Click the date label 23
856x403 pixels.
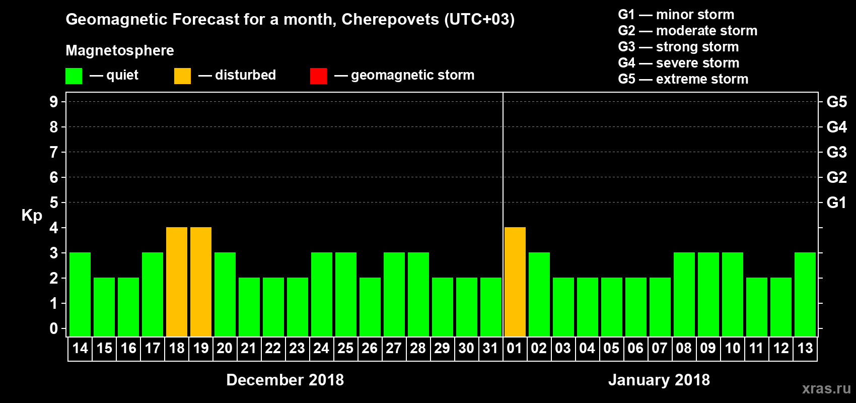pos(297,348)
